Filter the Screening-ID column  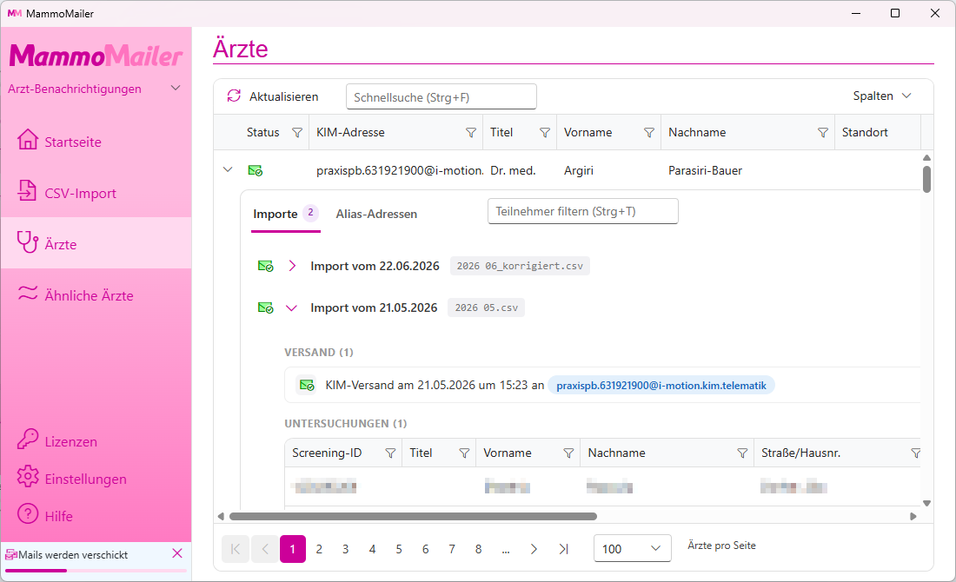pyautogui.click(x=391, y=453)
